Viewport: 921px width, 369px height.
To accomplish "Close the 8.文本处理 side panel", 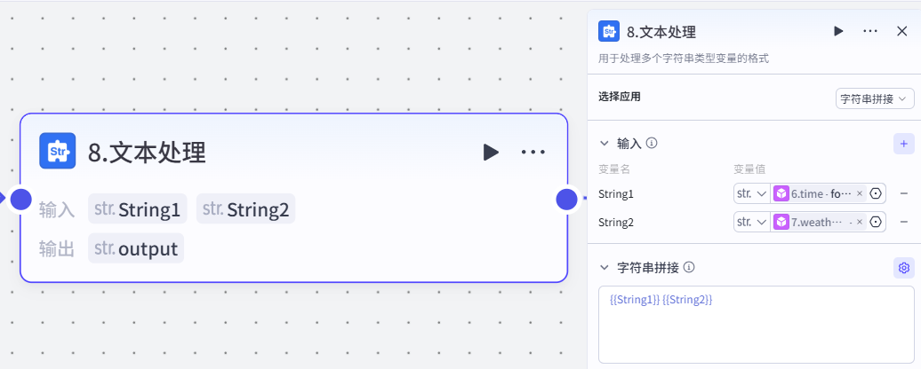I will [901, 31].
